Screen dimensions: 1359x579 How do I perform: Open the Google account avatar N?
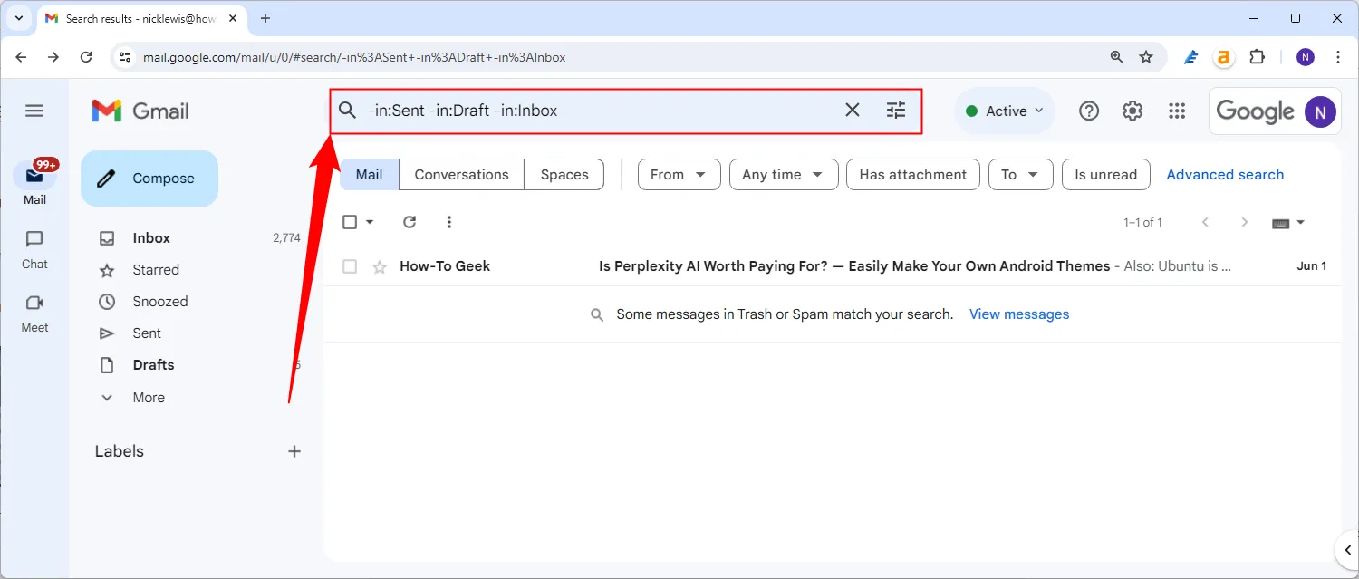(1320, 111)
